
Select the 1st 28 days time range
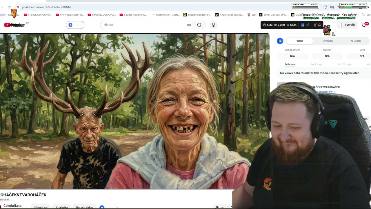(x=345, y=64)
